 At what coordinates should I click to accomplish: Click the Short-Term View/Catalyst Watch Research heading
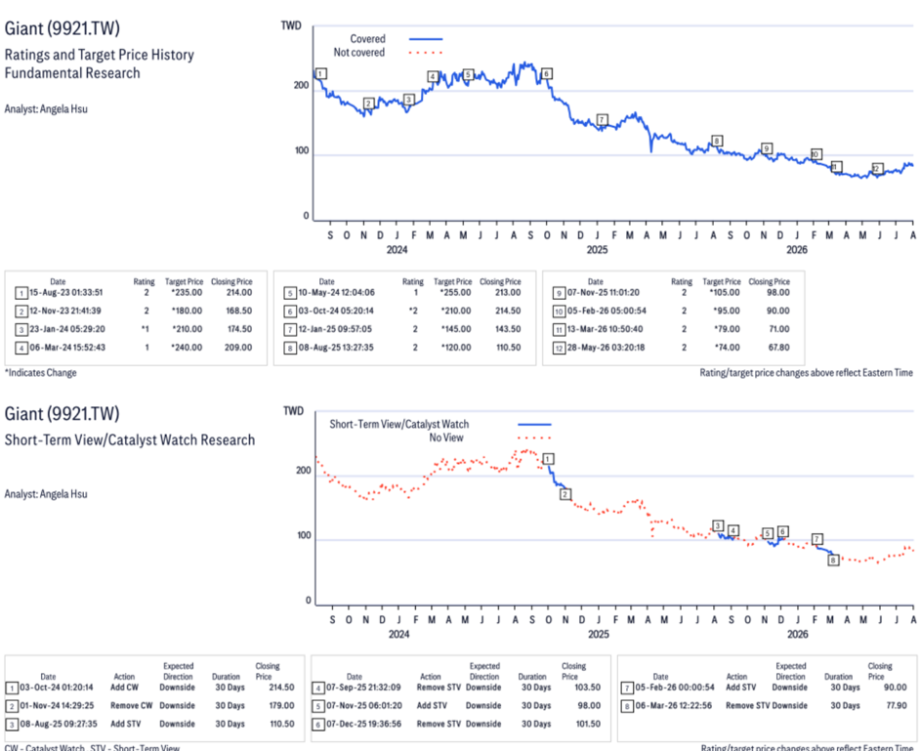tap(130, 440)
